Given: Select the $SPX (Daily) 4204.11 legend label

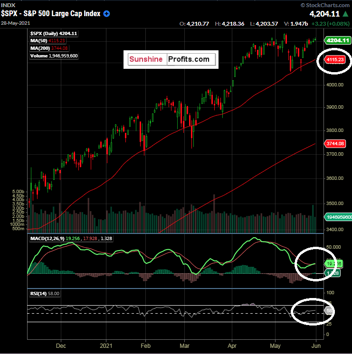Looking at the screenshot, I should (54, 33).
